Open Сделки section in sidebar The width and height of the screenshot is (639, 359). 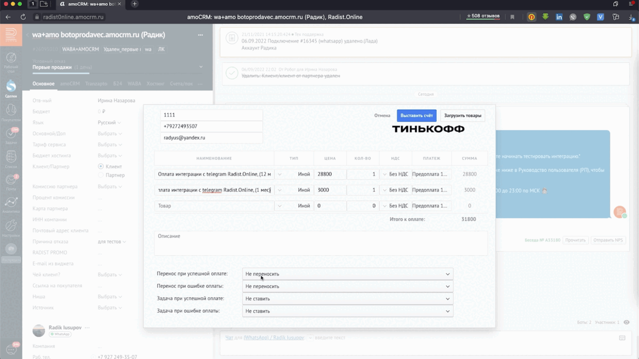(x=11, y=88)
